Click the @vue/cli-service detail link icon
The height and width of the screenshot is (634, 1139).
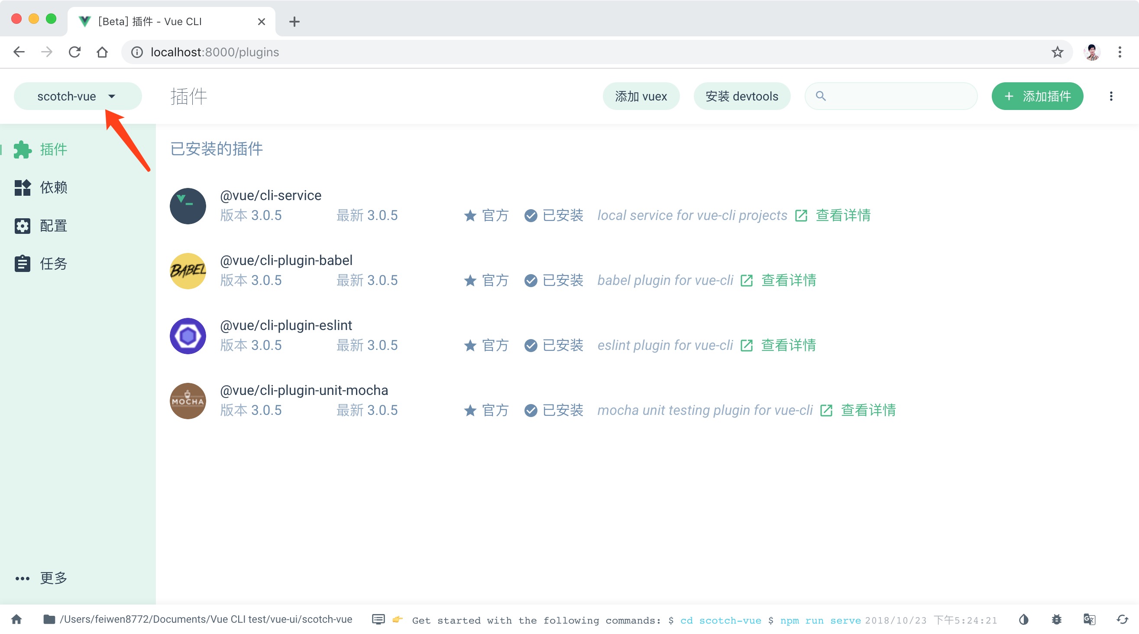click(799, 216)
